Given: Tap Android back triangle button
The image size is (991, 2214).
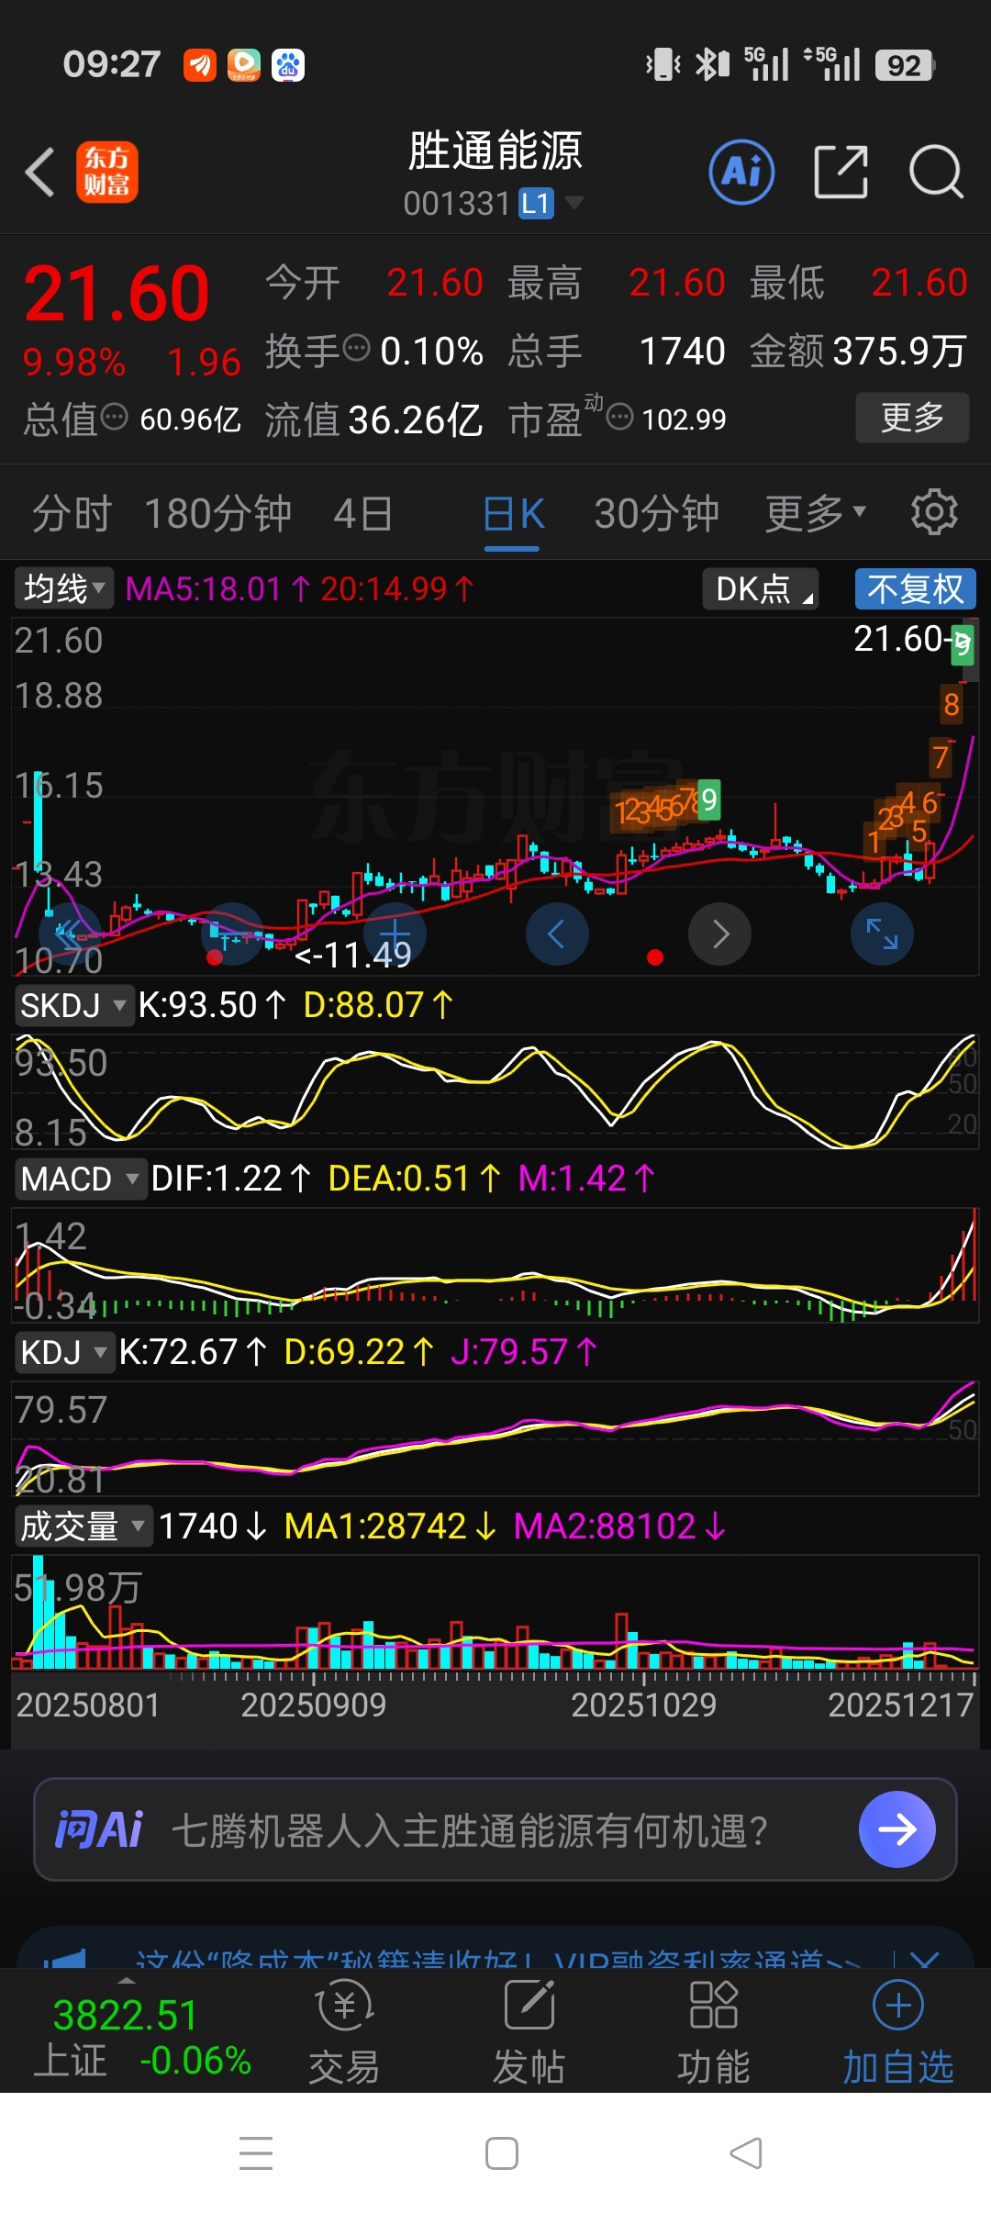Looking at the screenshot, I should pyautogui.click(x=746, y=2152).
